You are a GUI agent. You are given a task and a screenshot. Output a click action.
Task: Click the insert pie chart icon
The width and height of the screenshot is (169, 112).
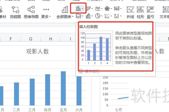pos(97,16)
